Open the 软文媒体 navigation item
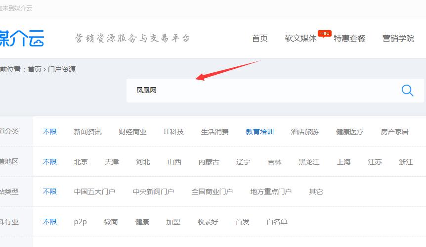Image resolution: width=426 pixels, height=247 pixels. [300, 39]
